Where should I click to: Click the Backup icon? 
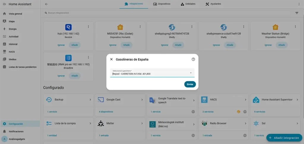point(49,100)
